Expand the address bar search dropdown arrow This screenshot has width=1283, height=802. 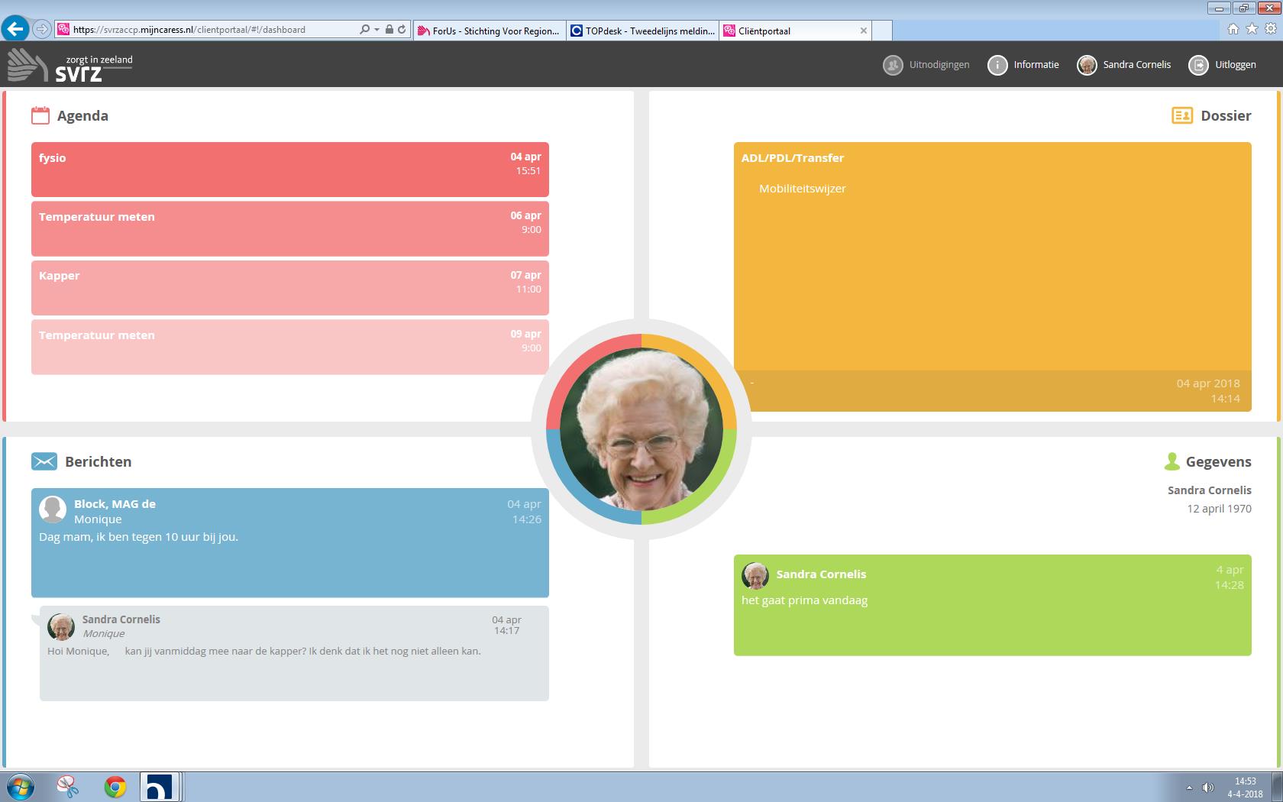(376, 30)
